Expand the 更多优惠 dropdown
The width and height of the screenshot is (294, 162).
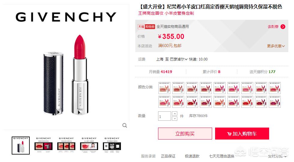276,46
